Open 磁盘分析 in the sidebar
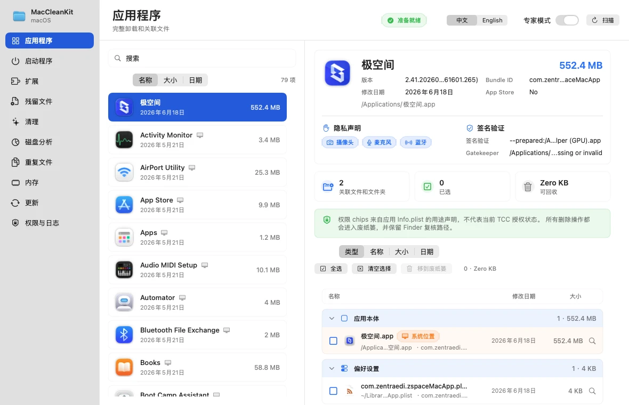The height and width of the screenshot is (405, 629). coord(50,142)
